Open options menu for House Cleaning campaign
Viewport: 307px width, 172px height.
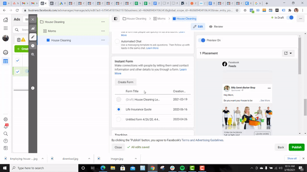(102, 22)
